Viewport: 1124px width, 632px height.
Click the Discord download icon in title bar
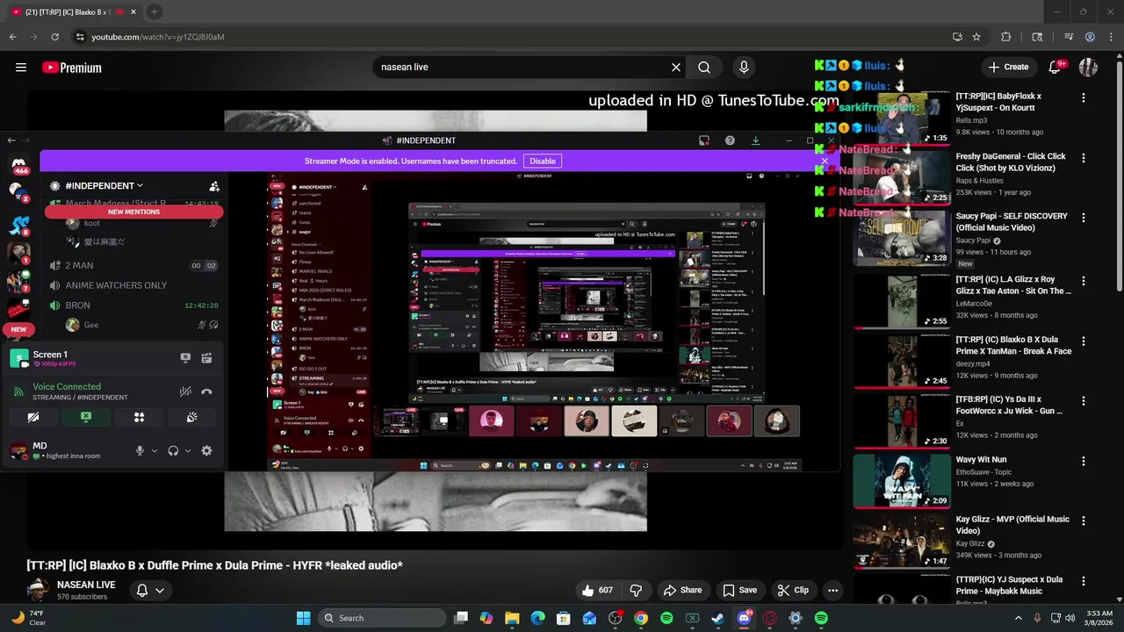[755, 140]
